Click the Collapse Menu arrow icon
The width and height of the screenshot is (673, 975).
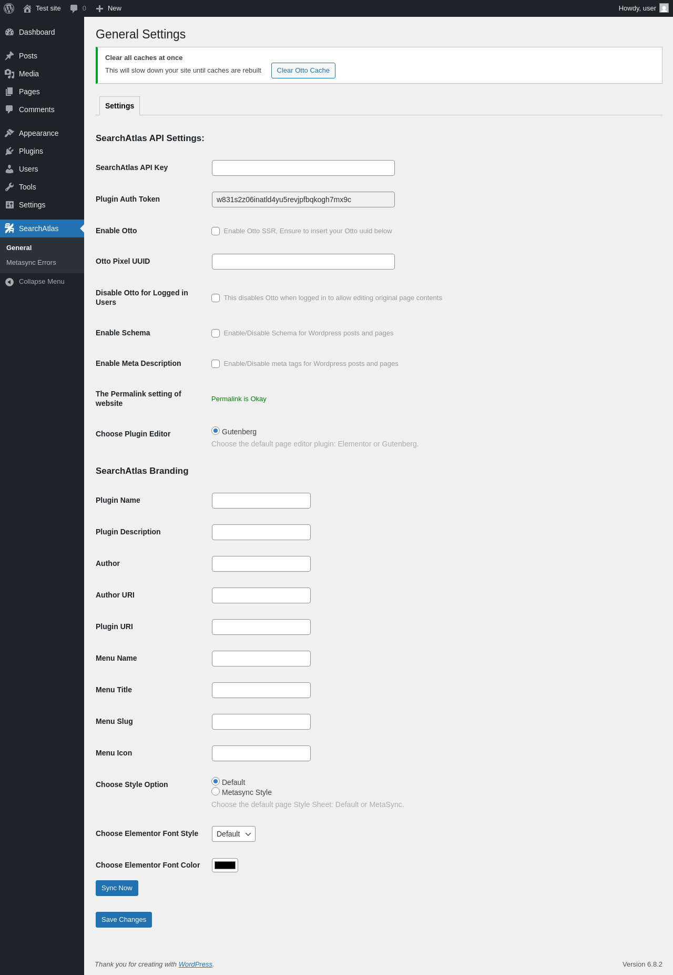[x=9, y=282]
